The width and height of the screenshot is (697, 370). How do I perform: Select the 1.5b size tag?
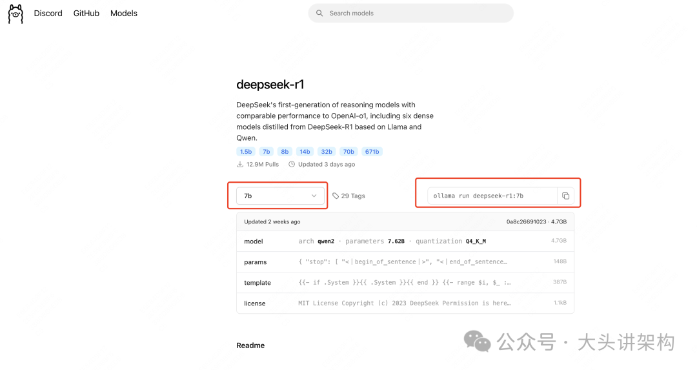[x=246, y=152]
